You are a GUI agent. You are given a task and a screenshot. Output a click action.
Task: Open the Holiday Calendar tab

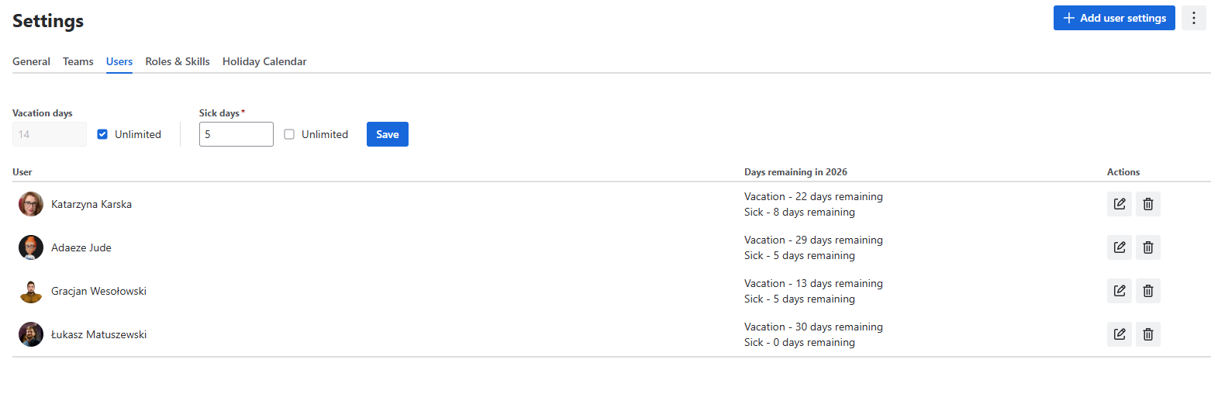pos(264,61)
